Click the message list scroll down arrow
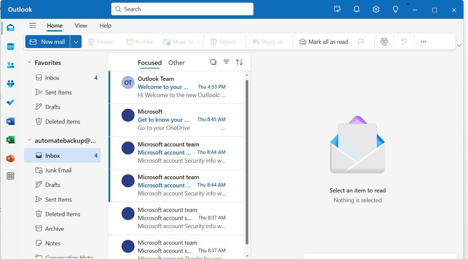 click(247, 256)
